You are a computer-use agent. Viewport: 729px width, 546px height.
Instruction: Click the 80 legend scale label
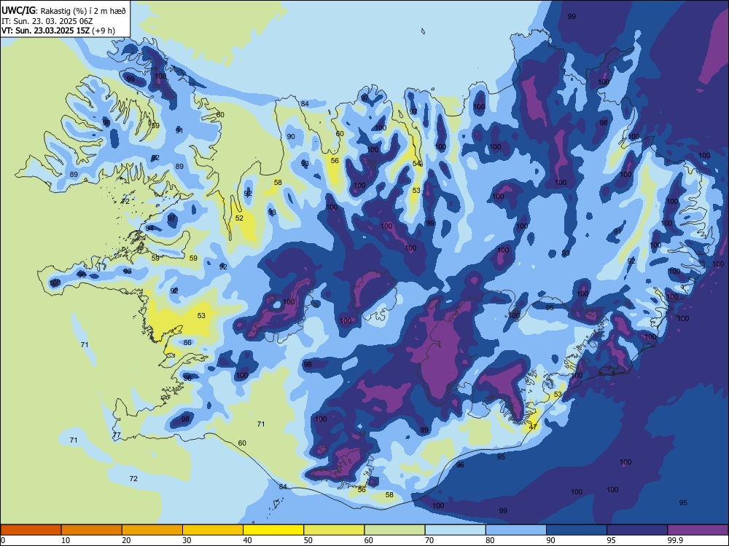(x=490, y=540)
